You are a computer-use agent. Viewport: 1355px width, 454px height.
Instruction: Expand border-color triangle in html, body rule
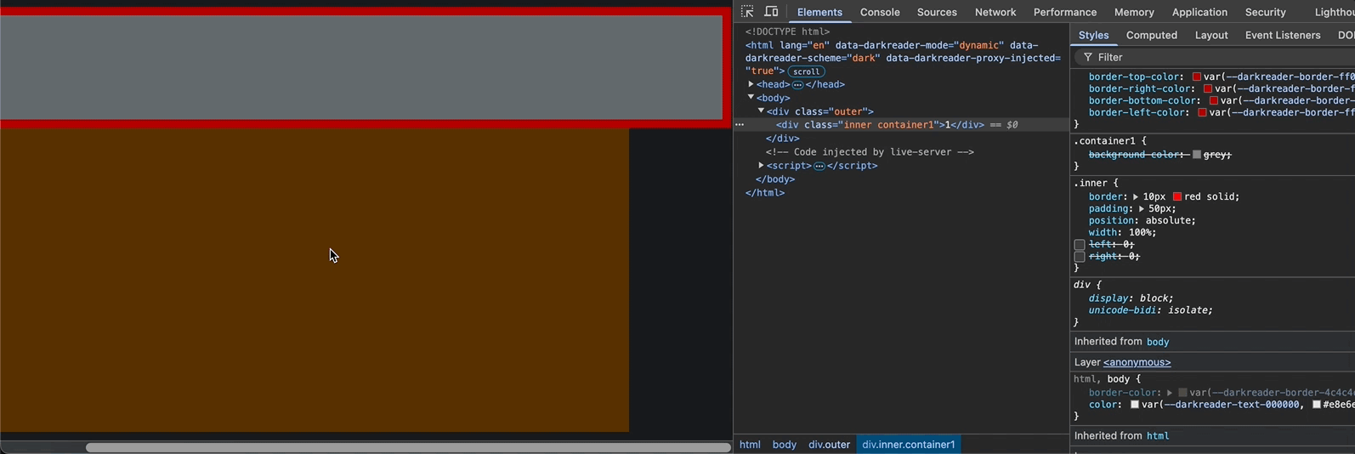[x=1170, y=393]
